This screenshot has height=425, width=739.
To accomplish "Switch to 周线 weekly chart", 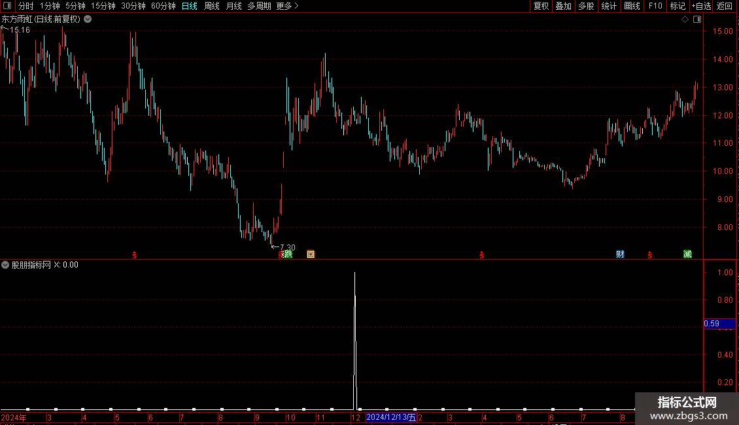I will pyautogui.click(x=212, y=6).
